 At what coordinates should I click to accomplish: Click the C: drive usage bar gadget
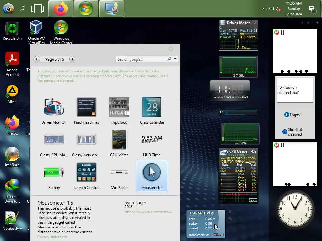[x=238, y=112]
